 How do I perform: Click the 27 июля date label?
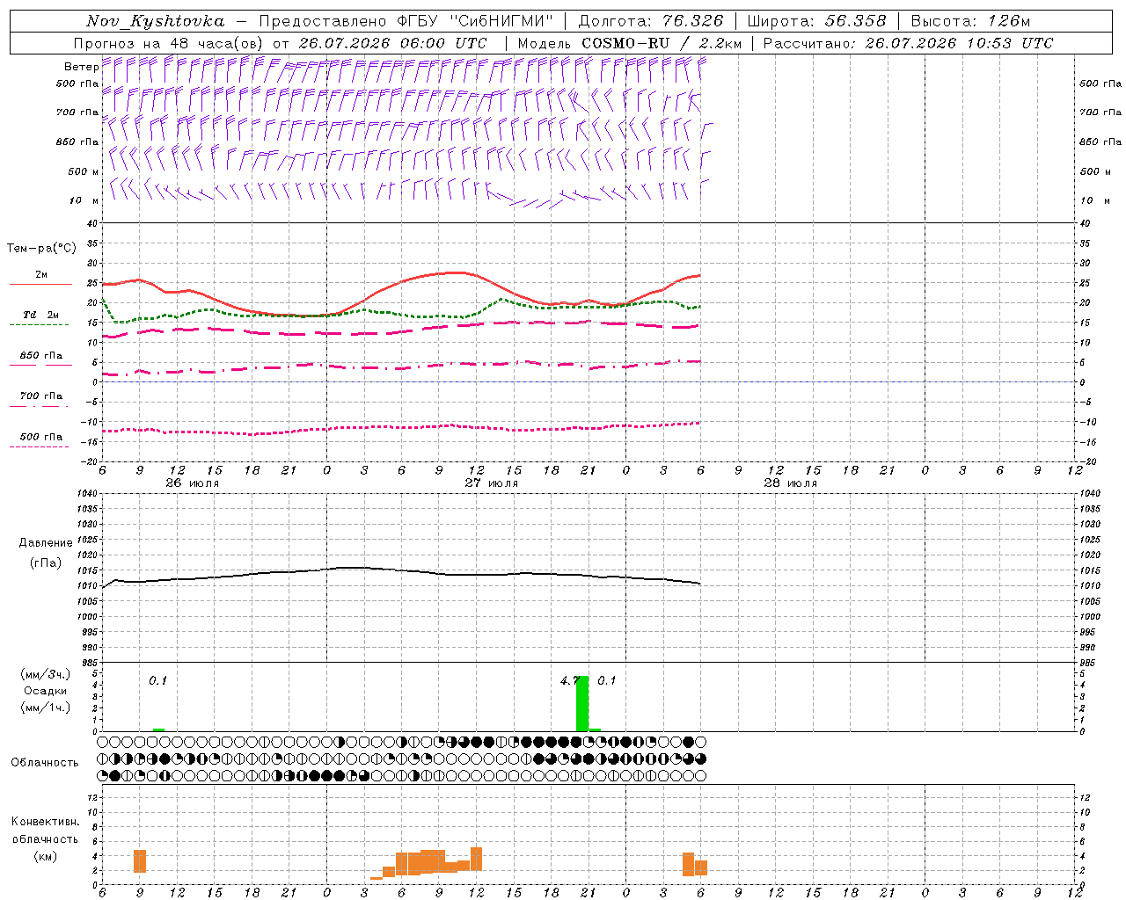[491, 483]
